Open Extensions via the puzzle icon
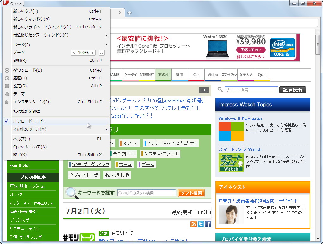323x244 pixels. pos(7,102)
